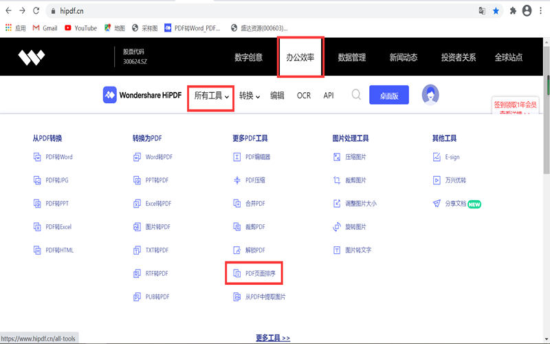This screenshot has width=550, height=344.
Task: Open the 更多工具 link
Action: tap(273, 338)
